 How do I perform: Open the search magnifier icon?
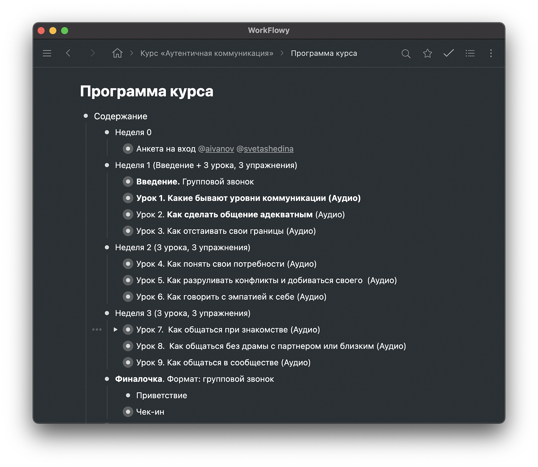tap(406, 54)
